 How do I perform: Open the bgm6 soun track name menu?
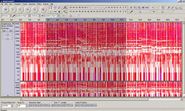9,24
